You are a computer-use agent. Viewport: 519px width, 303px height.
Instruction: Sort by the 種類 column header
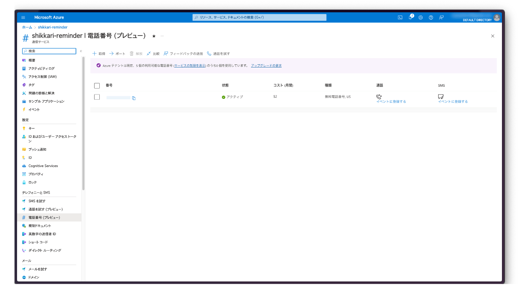point(328,86)
